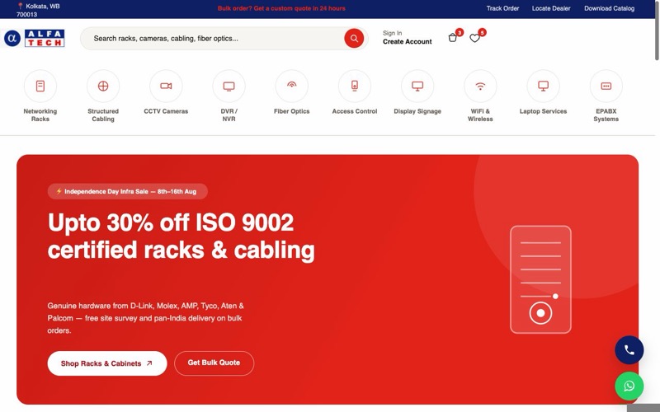This screenshot has height=412, width=660.
Task: Click Sign In link
Action: coord(393,33)
